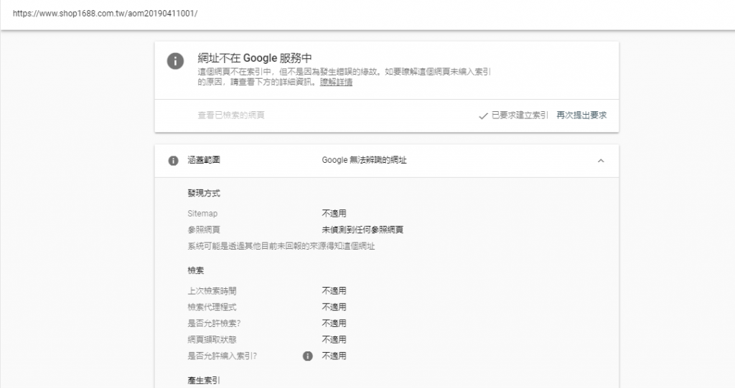Image resolution: width=735 pixels, height=388 pixels.
Task: Click 再次提出要求 to request indexing again
Action: click(x=581, y=115)
